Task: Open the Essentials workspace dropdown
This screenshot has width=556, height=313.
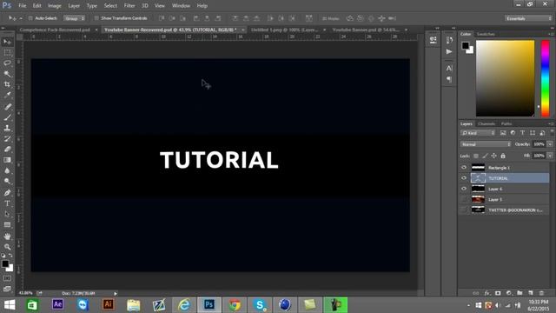Action: click(x=528, y=18)
